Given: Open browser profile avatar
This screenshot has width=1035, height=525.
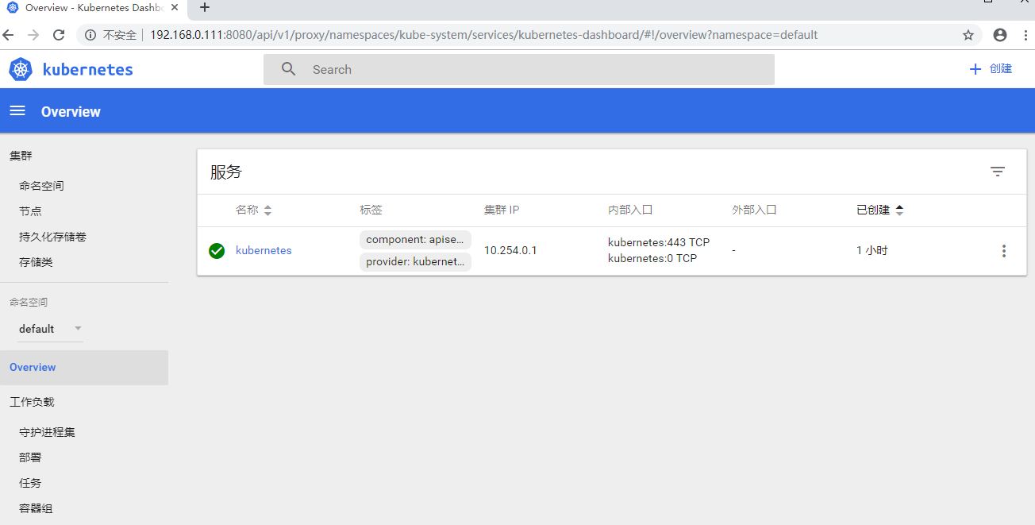Looking at the screenshot, I should 1000,35.
